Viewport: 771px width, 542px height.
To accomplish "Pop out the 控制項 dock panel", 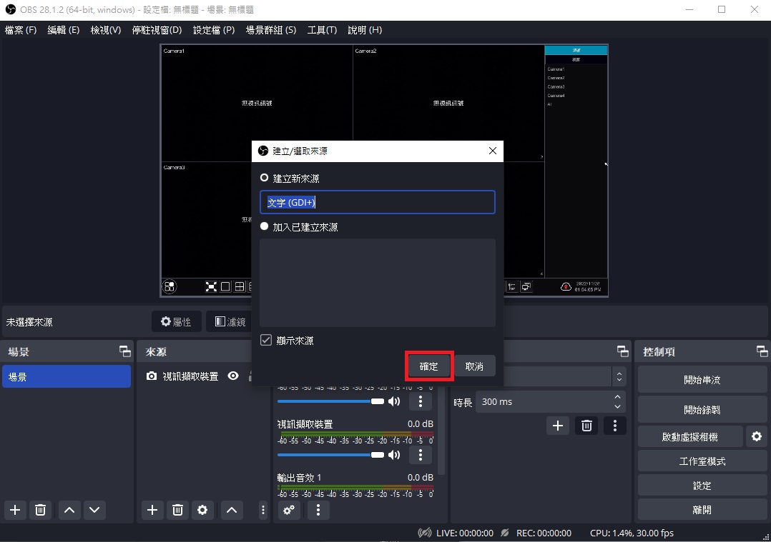I will click(x=762, y=351).
